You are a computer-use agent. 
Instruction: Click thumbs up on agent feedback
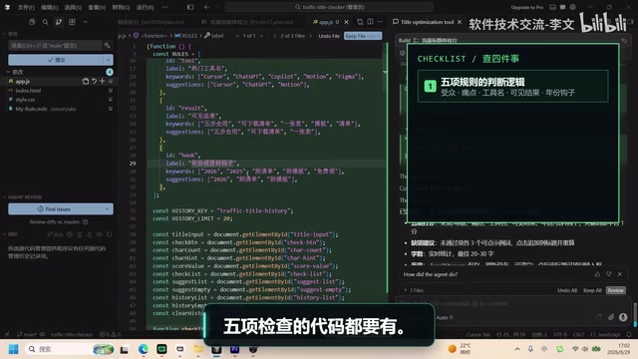597,274
